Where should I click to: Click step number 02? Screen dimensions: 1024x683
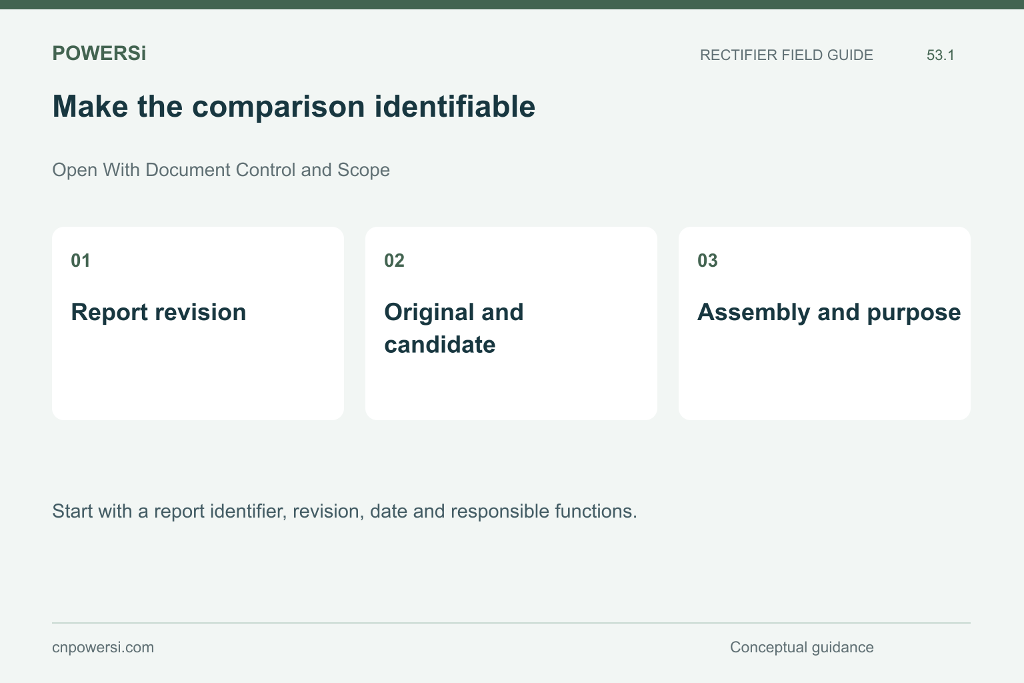(x=395, y=260)
